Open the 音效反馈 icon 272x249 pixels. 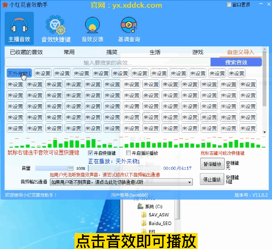(92, 25)
